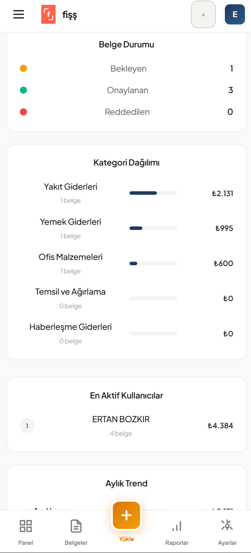Image resolution: width=251 pixels, height=553 pixels.
Task: Select the orange Bekleyen status dot
Action: [23, 68]
